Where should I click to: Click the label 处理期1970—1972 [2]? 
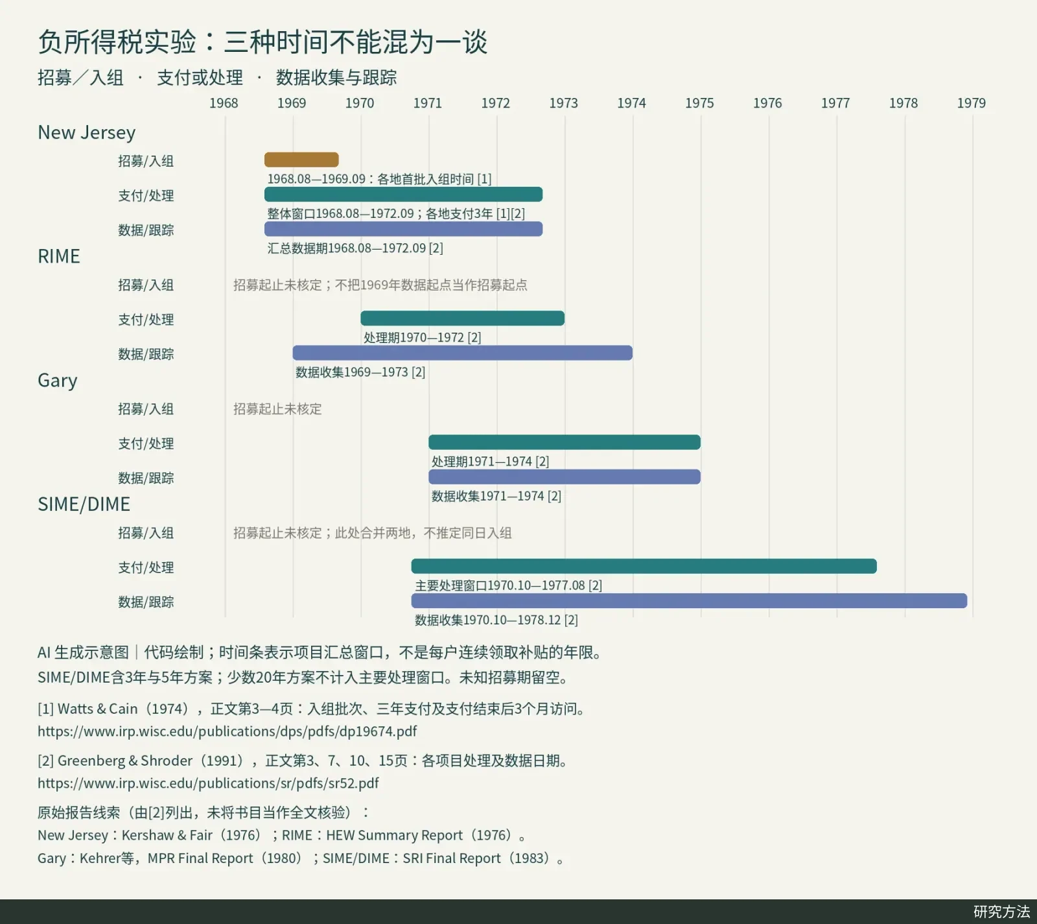pyautogui.click(x=422, y=337)
